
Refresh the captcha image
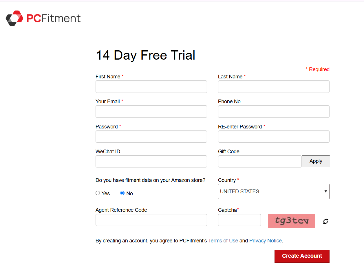click(x=326, y=221)
